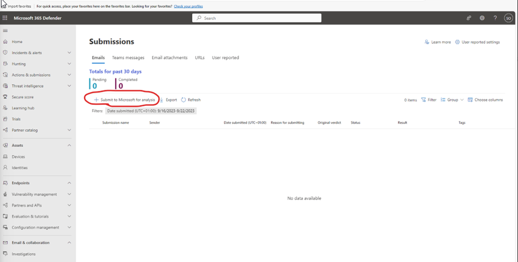Screen dimensions: 518x262
Task: Switch to Teams messages tab
Action: 128,58
